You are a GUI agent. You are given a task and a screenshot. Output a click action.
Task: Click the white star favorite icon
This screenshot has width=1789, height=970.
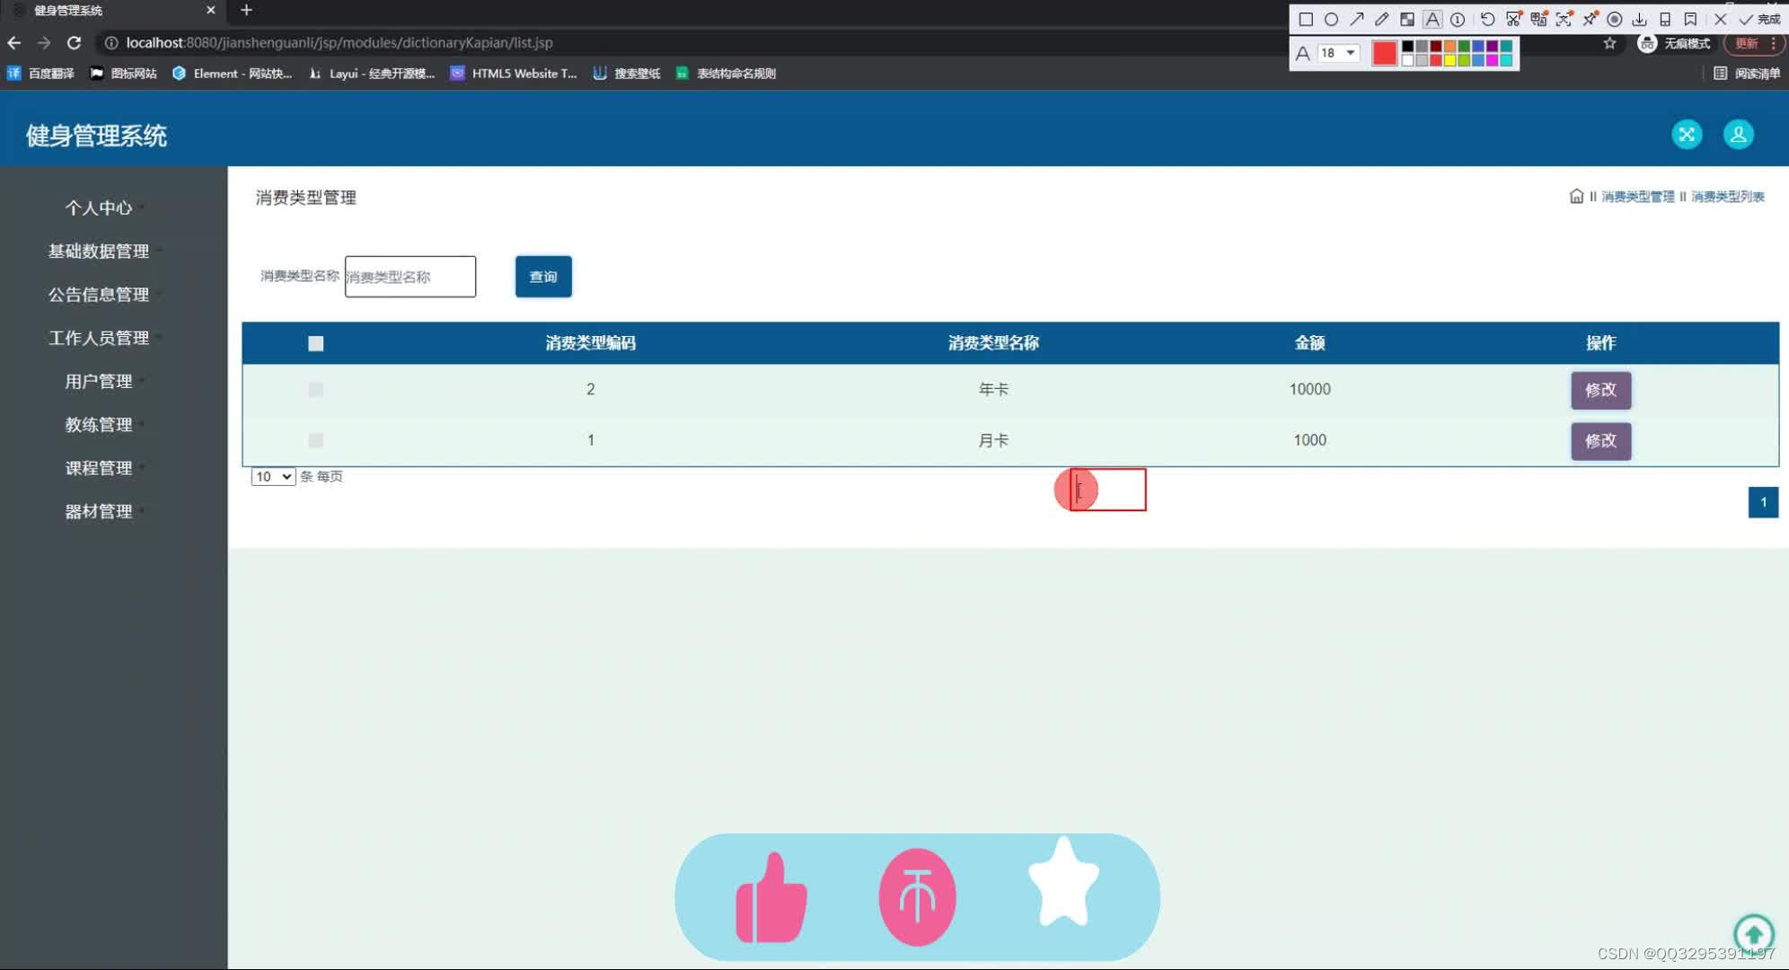pyautogui.click(x=1064, y=882)
